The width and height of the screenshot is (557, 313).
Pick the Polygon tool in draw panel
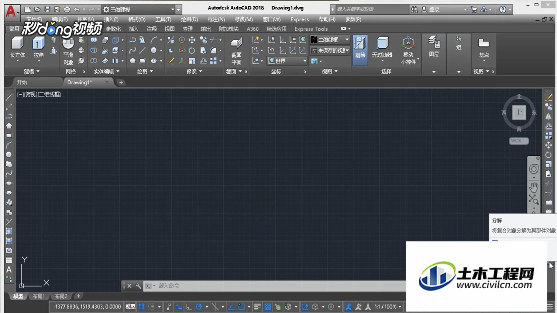tap(133, 61)
